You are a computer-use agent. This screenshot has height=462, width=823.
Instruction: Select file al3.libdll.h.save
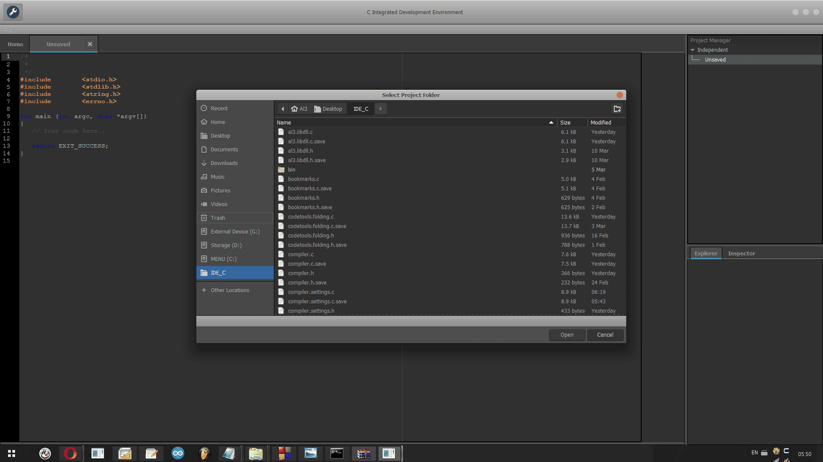pos(450,160)
